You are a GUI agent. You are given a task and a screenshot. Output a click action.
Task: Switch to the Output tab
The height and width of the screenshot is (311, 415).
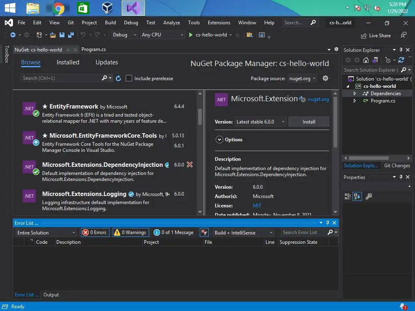tap(51, 295)
